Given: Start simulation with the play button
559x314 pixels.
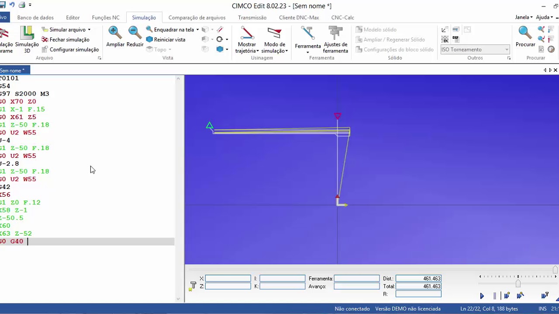Looking at the screenshot, I should tap(482, 296).
